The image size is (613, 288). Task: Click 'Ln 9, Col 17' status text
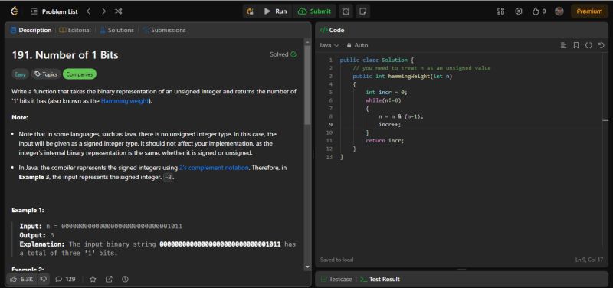589,260
